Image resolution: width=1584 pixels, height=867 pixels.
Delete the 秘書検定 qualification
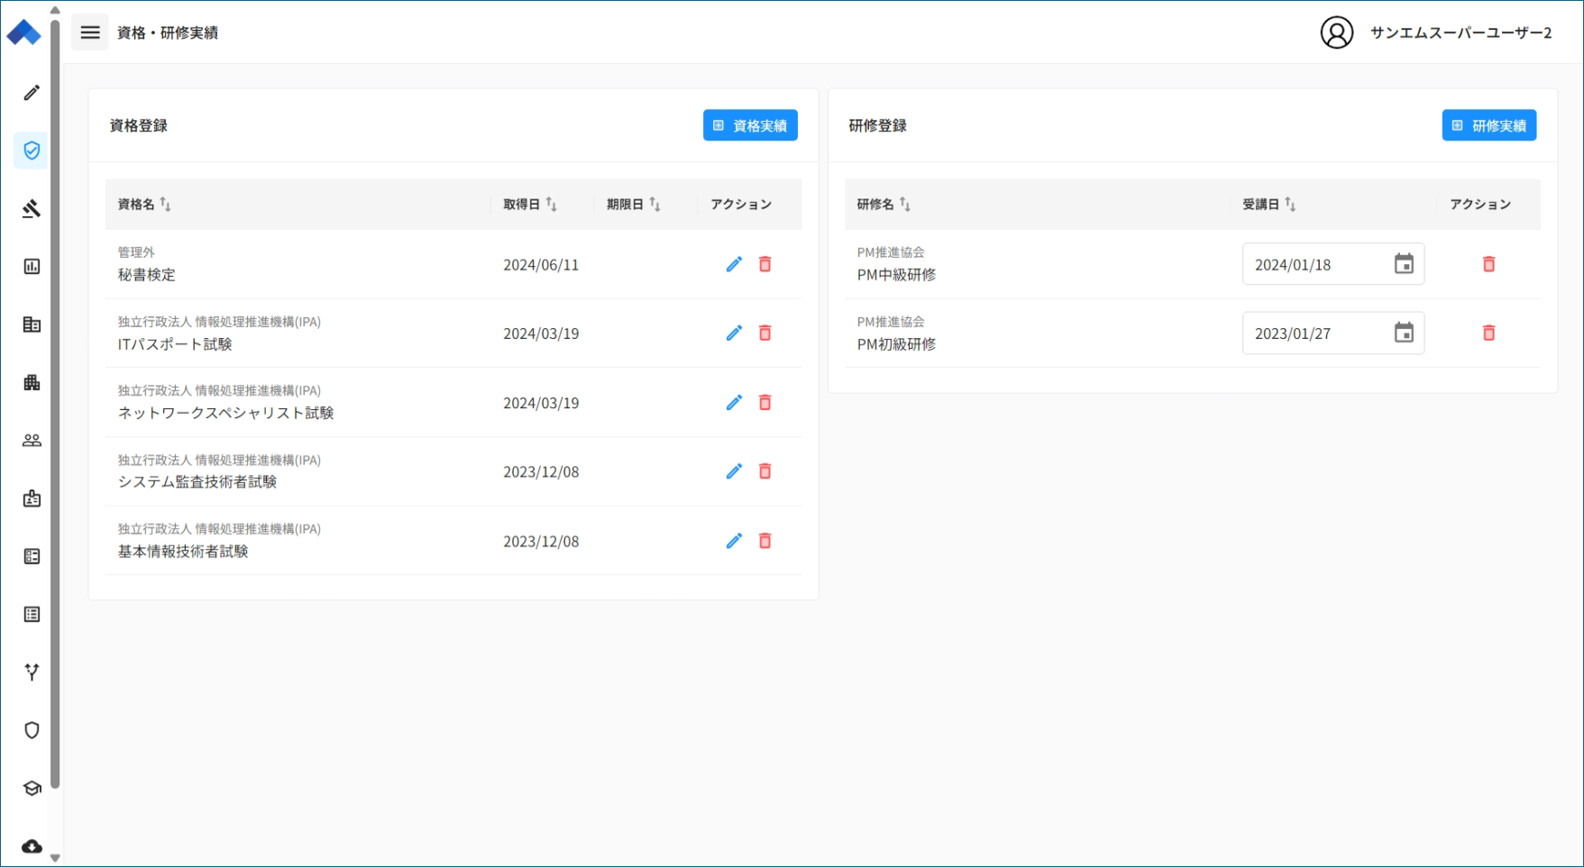[765, 264]
